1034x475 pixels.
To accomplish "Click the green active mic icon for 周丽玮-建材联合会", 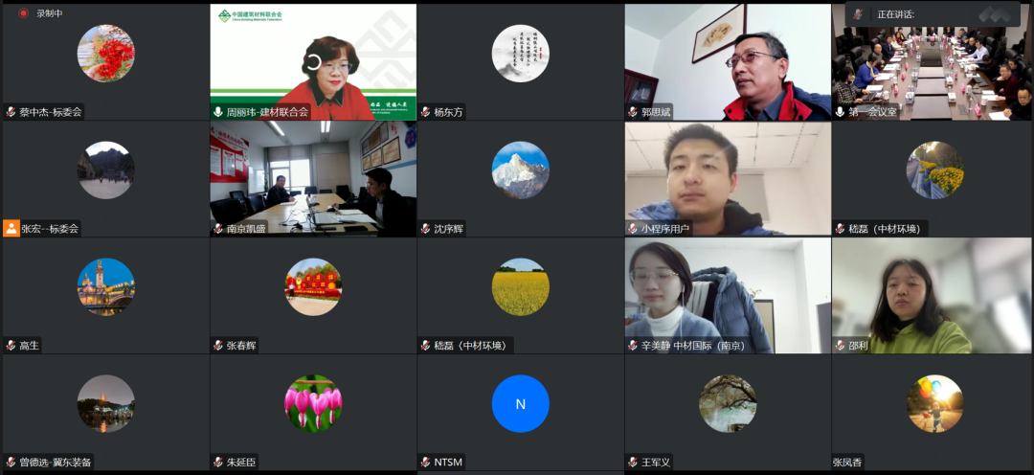I will point(218,112).
